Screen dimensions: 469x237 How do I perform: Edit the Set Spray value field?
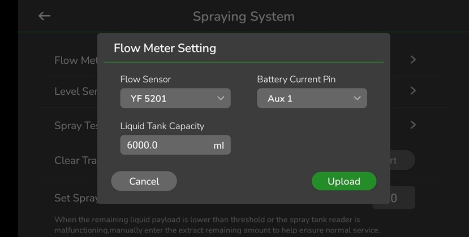point(403,198)
